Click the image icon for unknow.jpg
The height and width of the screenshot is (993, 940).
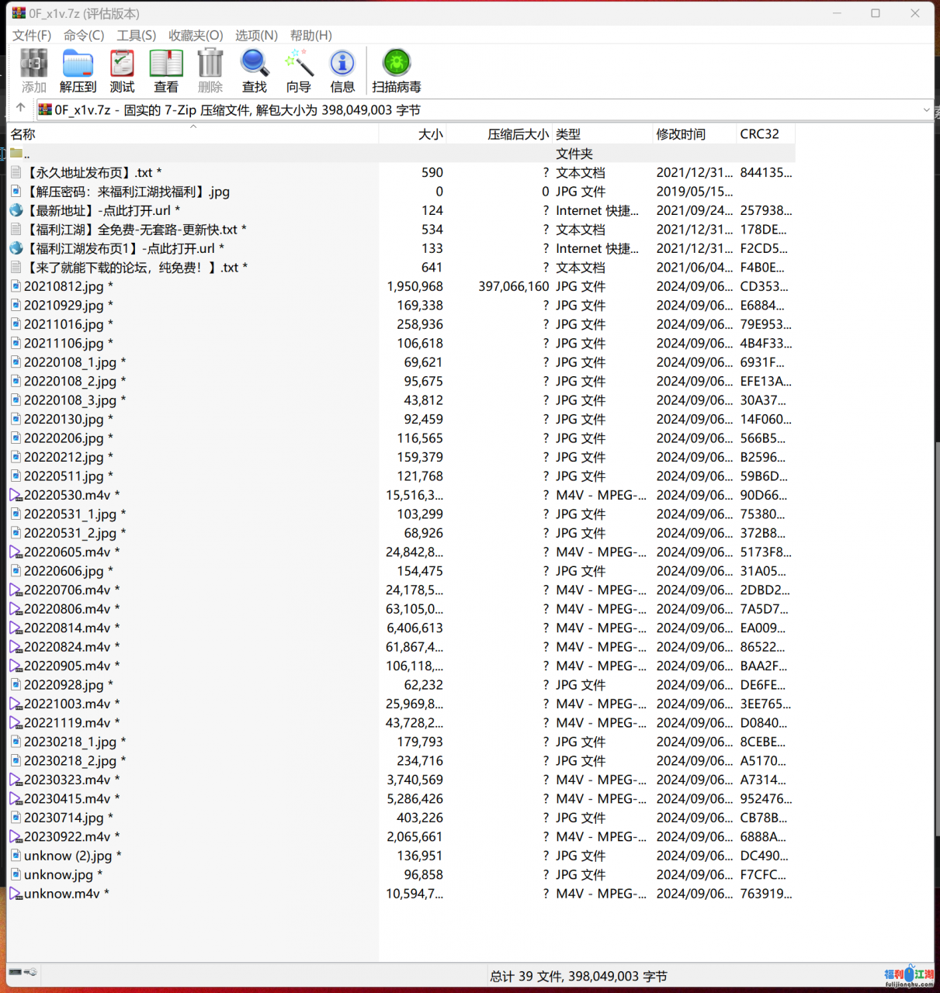[16, 874]
